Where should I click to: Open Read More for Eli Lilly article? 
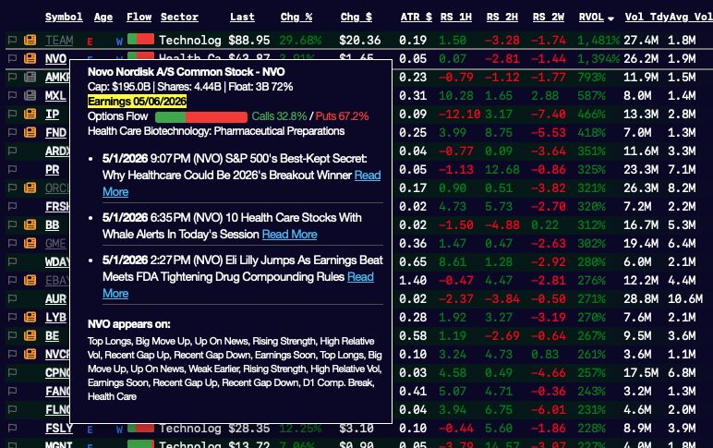[x=360, y=276]
